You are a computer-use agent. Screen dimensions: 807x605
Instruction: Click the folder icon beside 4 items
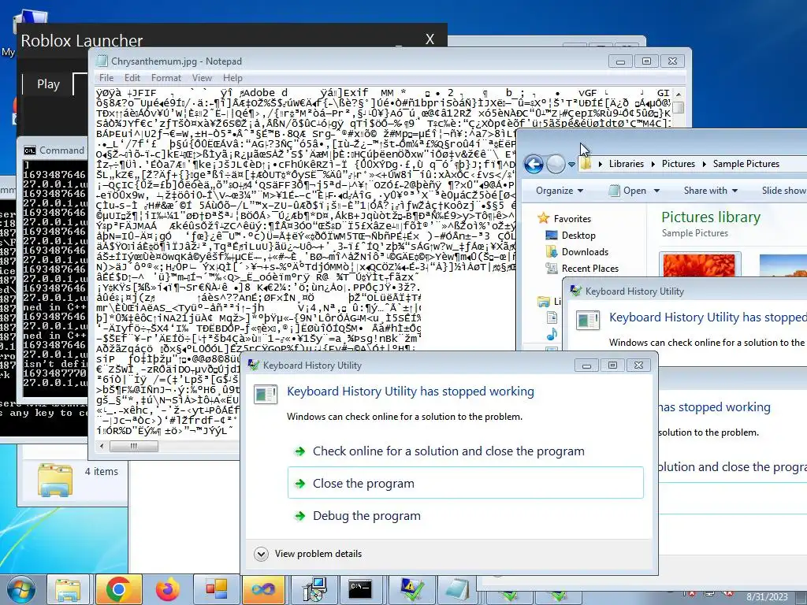55,480
